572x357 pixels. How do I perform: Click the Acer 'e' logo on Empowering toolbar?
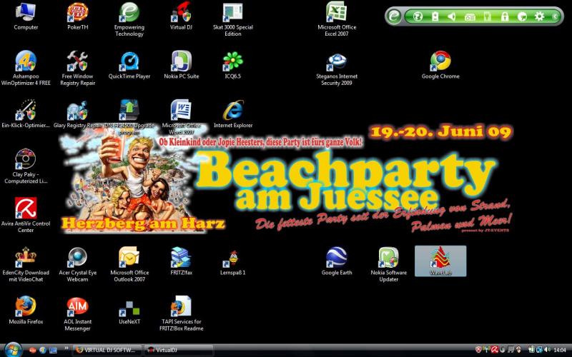[394, 16]
